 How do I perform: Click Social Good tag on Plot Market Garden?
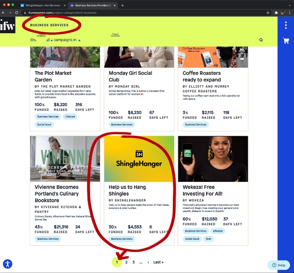point(44,124)
